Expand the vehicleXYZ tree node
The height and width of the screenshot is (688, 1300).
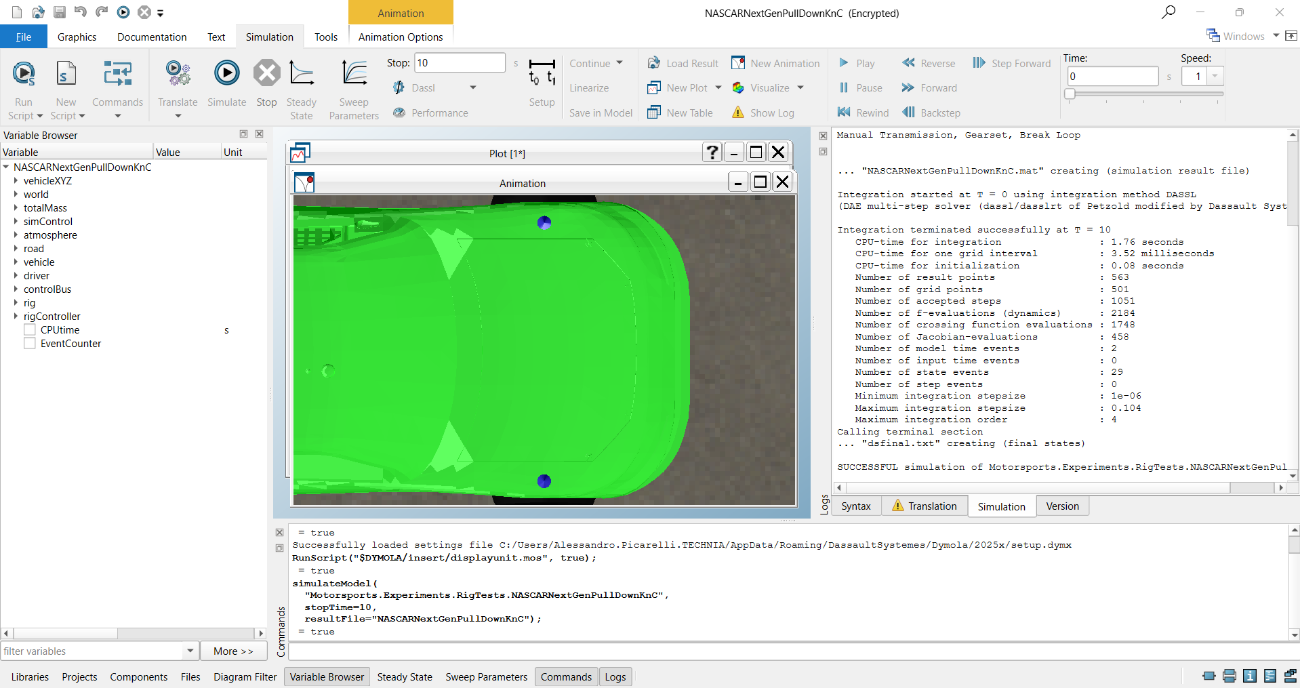click(16, 181)
